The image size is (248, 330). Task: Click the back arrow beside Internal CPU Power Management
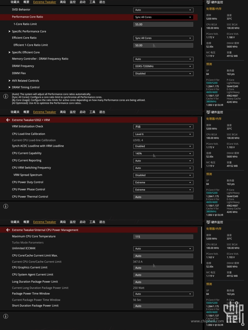8,230
